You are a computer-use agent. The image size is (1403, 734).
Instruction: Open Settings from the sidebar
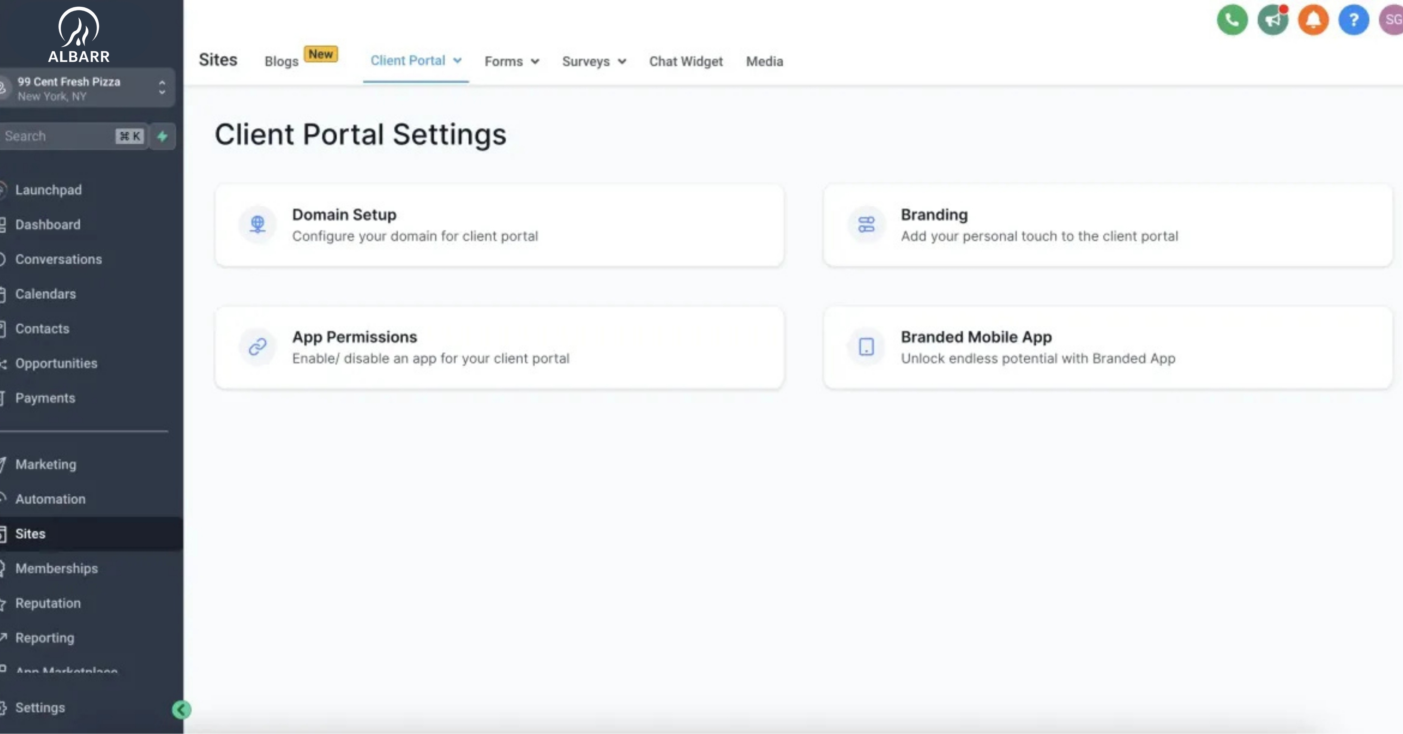coord(40,708)
